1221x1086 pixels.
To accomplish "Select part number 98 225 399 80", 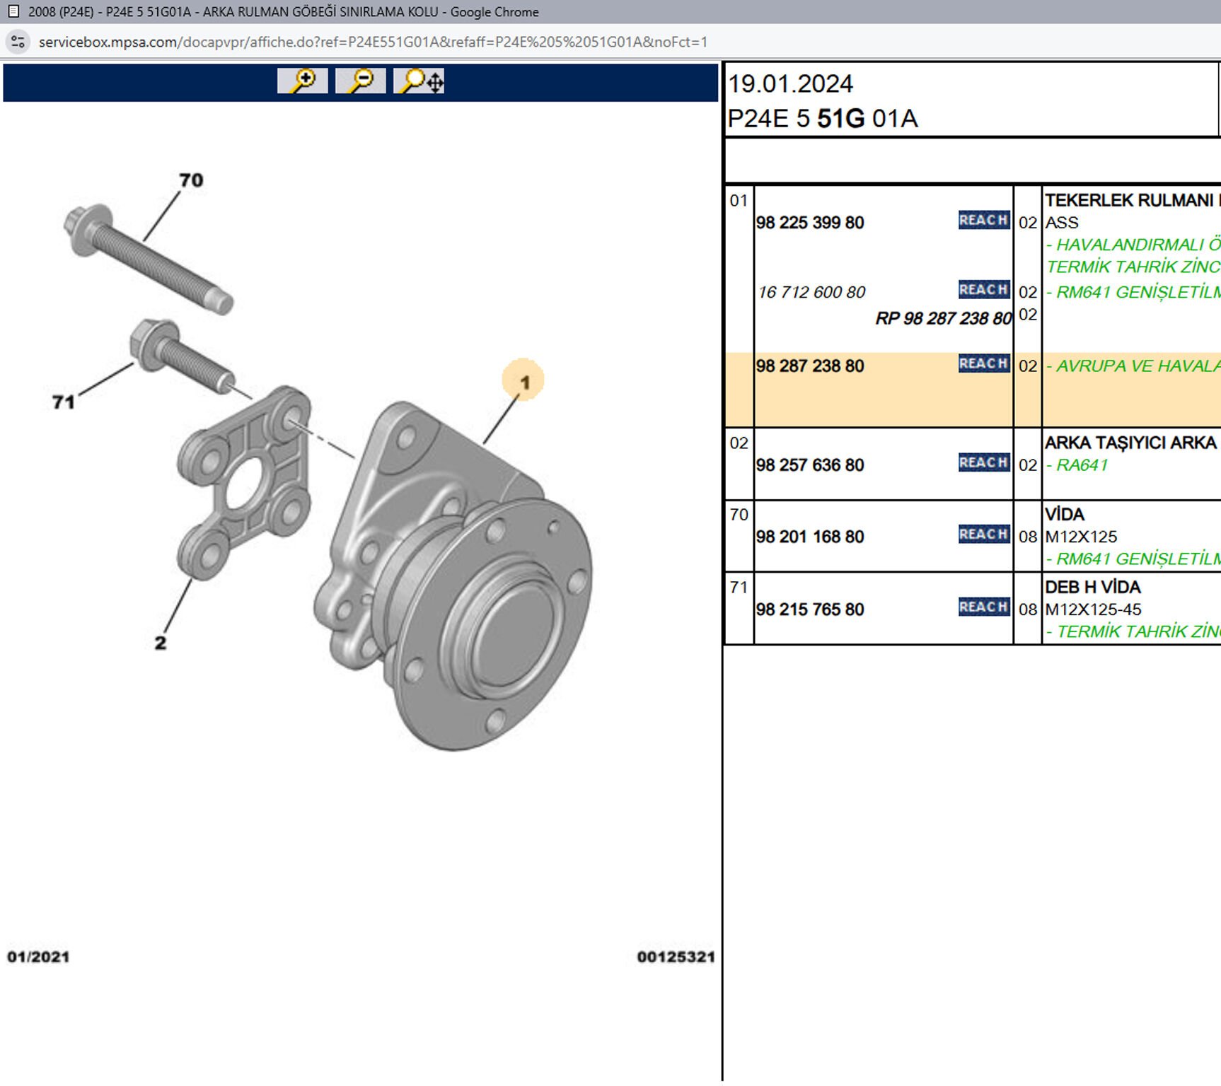I will (x=810, y=223).
